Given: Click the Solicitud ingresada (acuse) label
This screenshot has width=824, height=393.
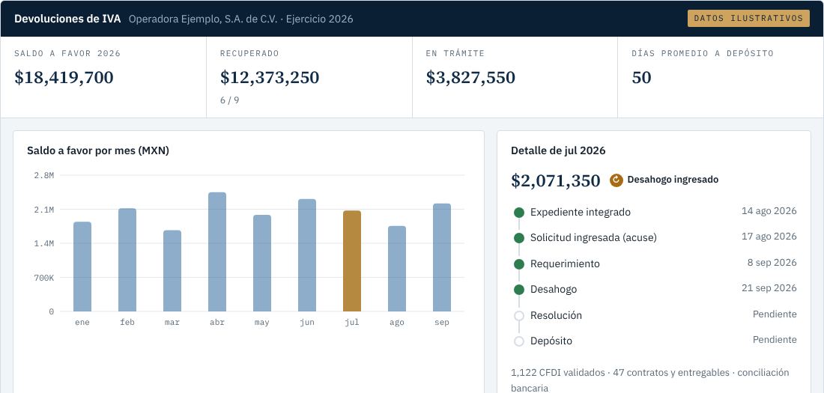Looking at the screenshot, I should point(593,237).
